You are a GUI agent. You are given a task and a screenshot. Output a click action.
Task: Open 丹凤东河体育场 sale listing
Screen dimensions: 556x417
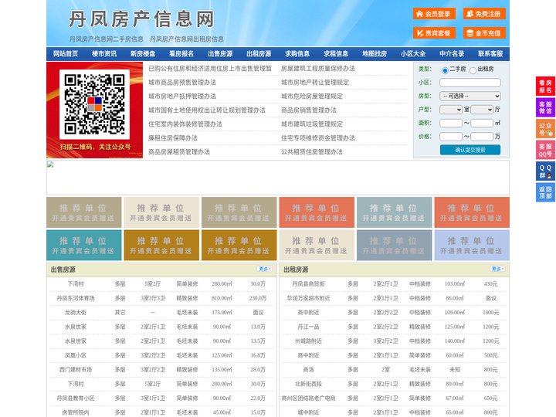click(76, 298)
